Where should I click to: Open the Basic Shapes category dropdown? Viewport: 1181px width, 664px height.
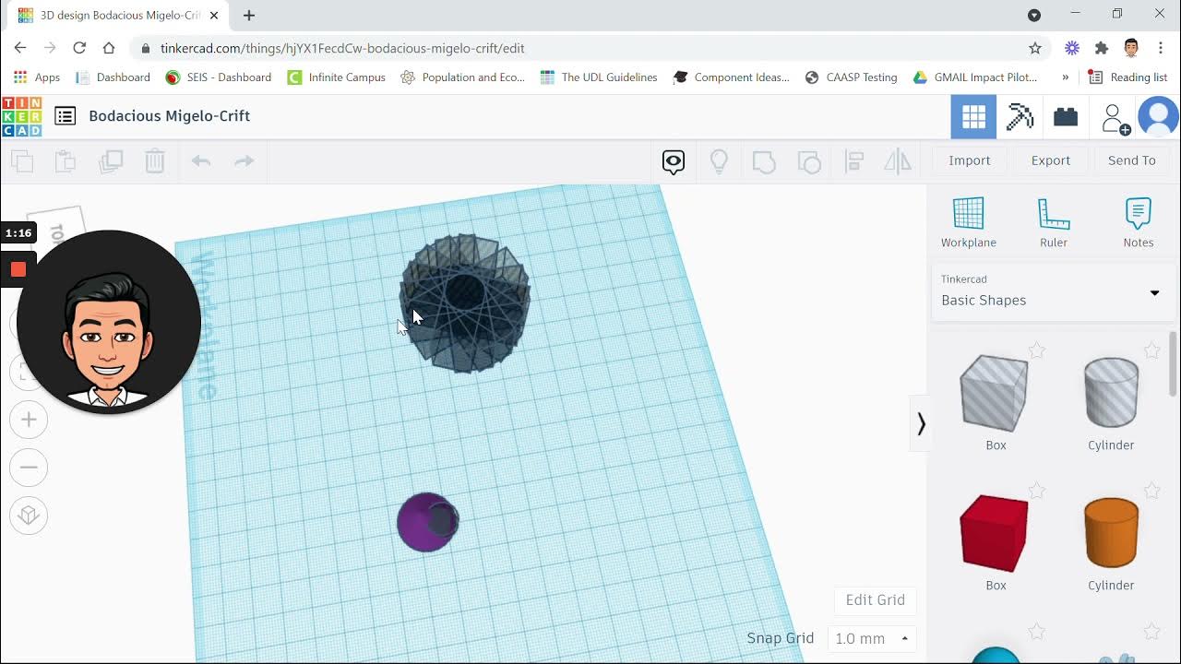(x=1051, y=292)
